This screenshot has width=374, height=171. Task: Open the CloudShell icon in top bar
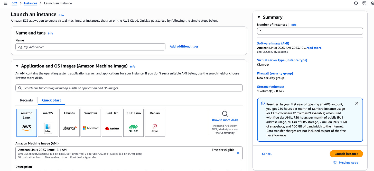pyautogui.click(x=364, y=3)
